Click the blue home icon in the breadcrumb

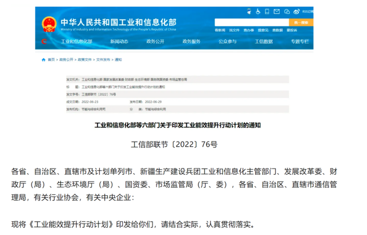click(x=44, y=60)
